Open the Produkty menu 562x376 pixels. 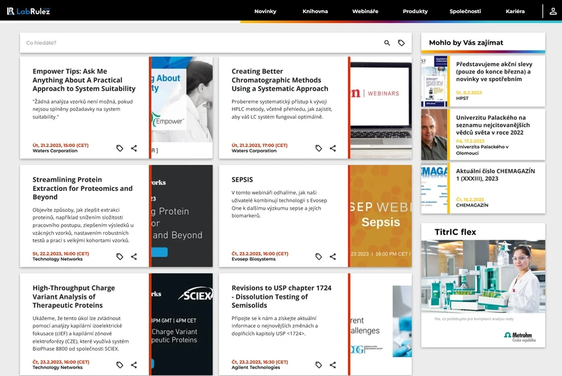coord(415,11)
